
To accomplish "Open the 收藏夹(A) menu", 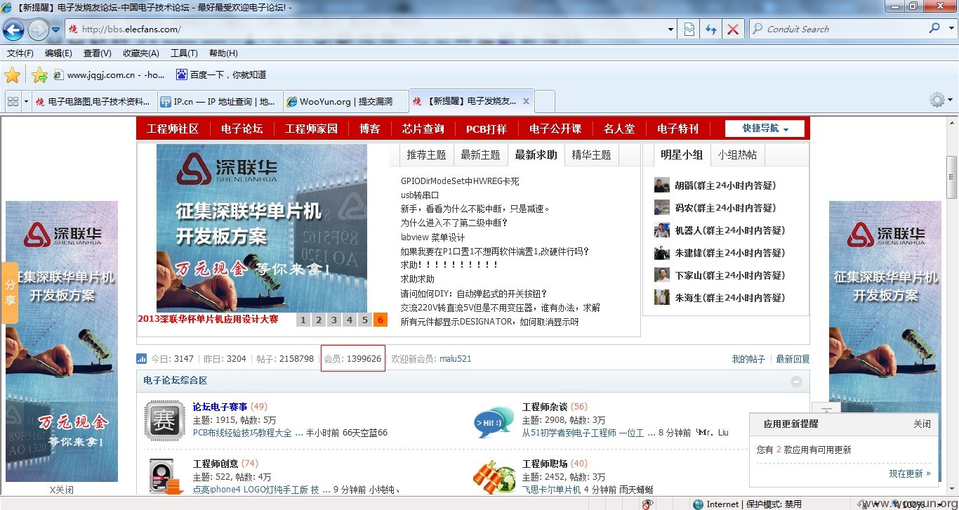I will 140,53.
